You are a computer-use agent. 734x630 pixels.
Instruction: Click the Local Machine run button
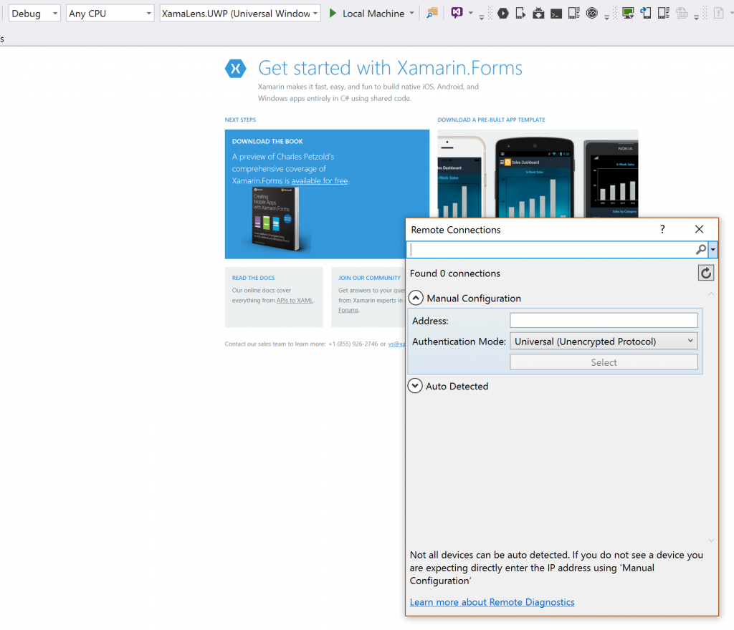coord(366,14)
